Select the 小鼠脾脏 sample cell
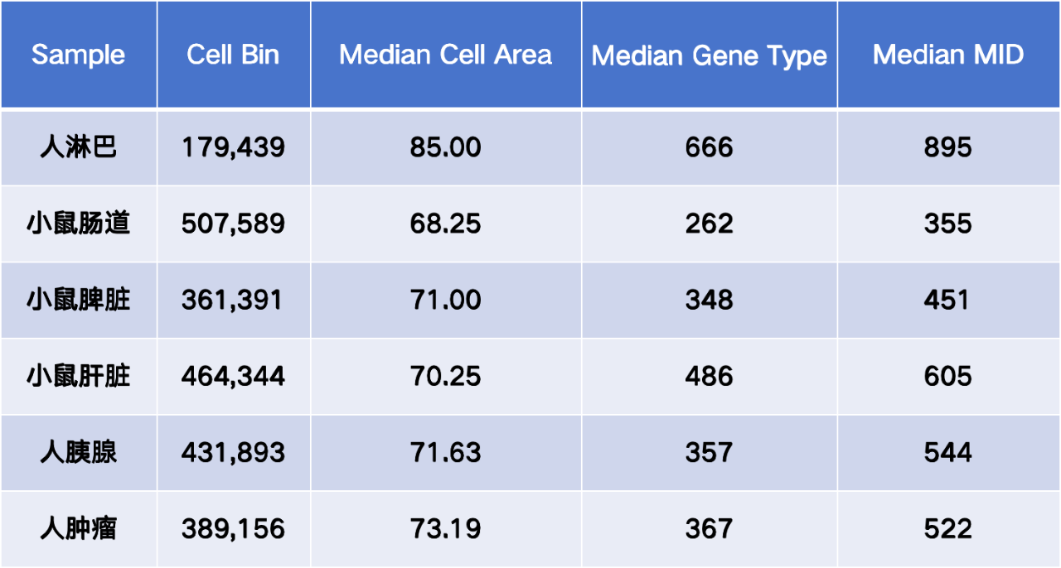 [x=78, y=300]
